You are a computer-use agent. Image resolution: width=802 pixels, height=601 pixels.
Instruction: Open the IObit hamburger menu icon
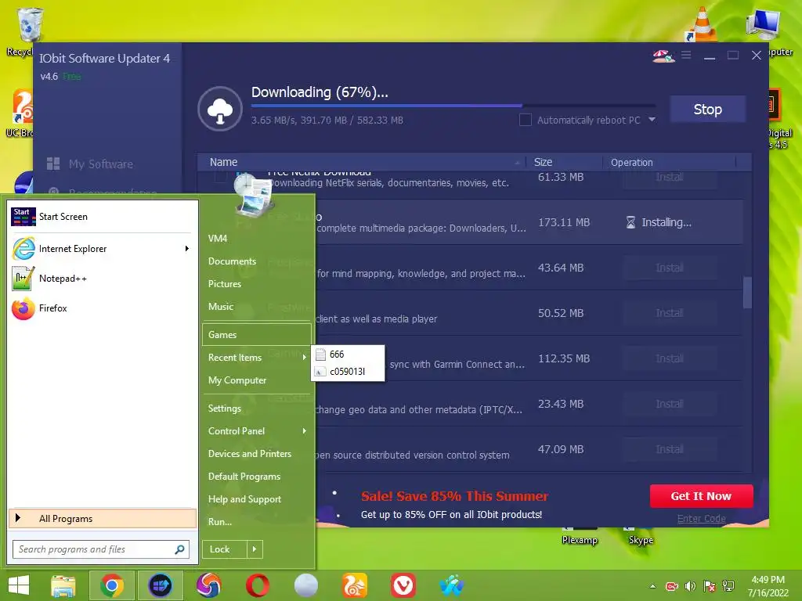686,55
